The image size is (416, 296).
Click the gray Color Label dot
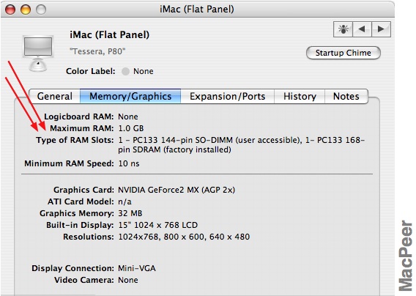point(125,71)
